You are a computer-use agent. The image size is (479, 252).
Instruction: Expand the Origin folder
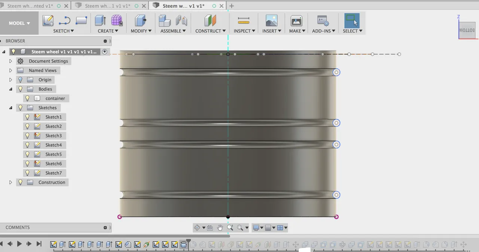click(10, 80)
